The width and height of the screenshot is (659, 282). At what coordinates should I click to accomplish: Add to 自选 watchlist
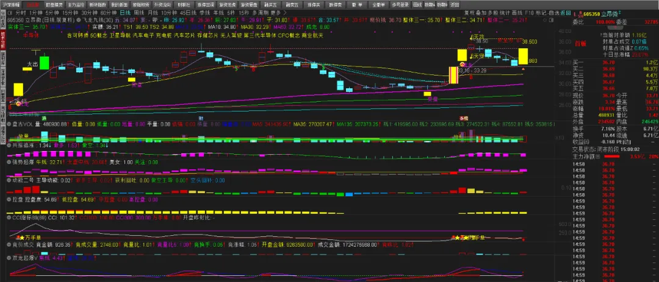coord(553,13)
